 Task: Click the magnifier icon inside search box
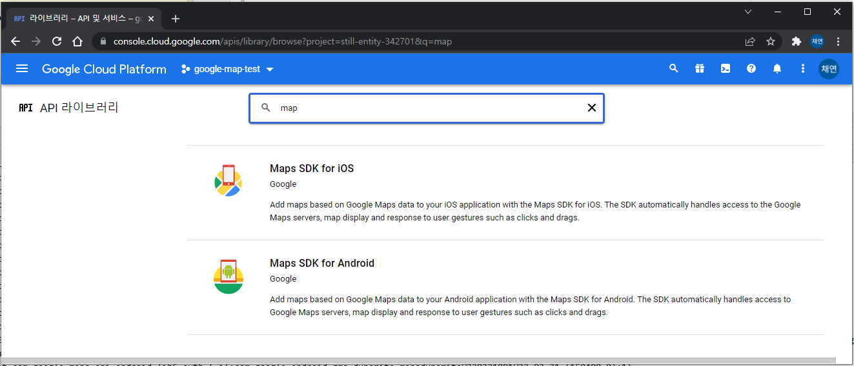[265, 108]
